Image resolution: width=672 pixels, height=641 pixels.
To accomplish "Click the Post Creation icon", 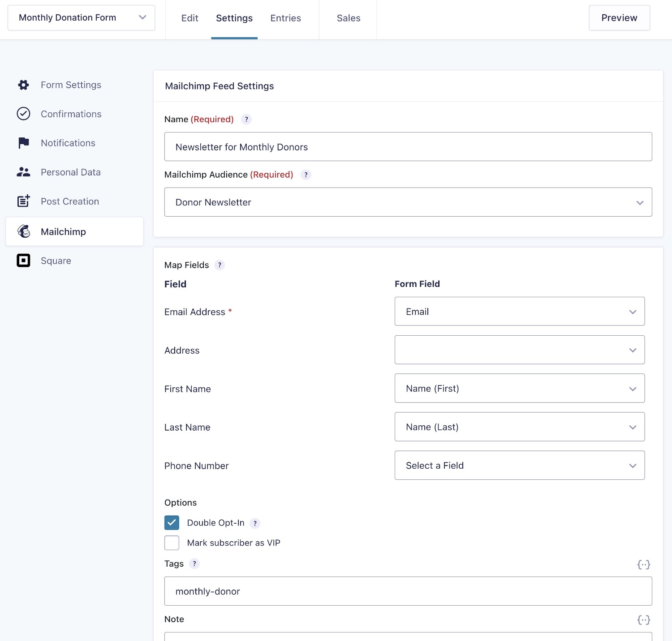I will point(23,201).
